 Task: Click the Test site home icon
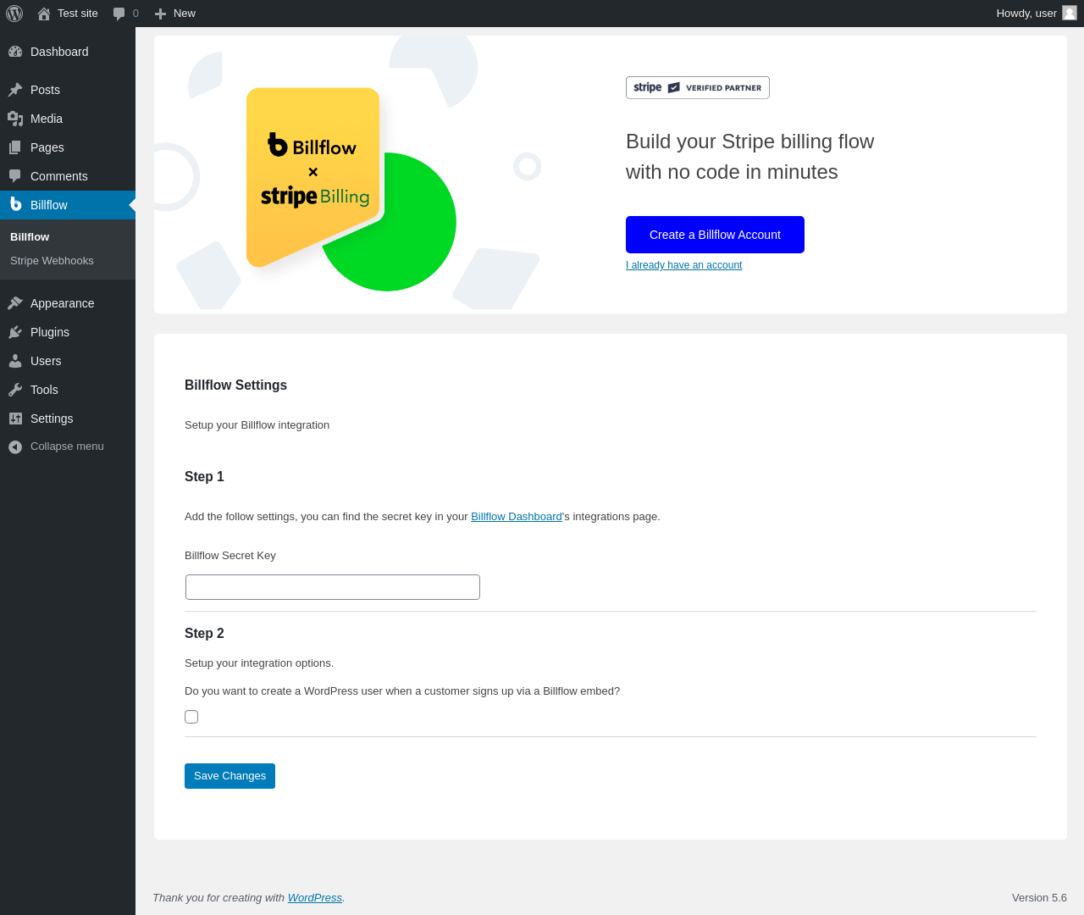44,14
